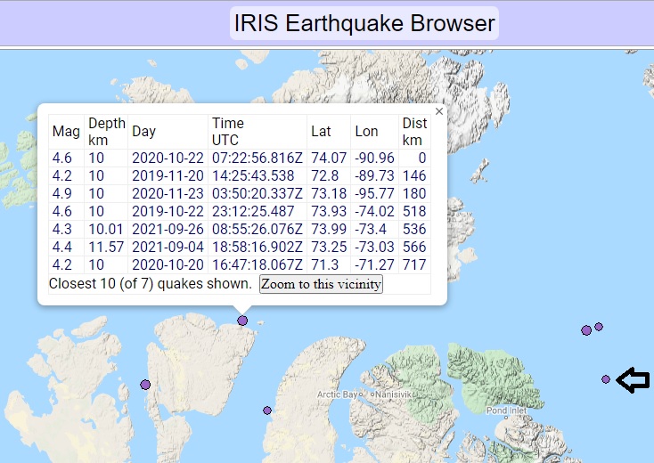Close the earthquake info popup
This screenshot has height=463, width=654.
(438, 111)
